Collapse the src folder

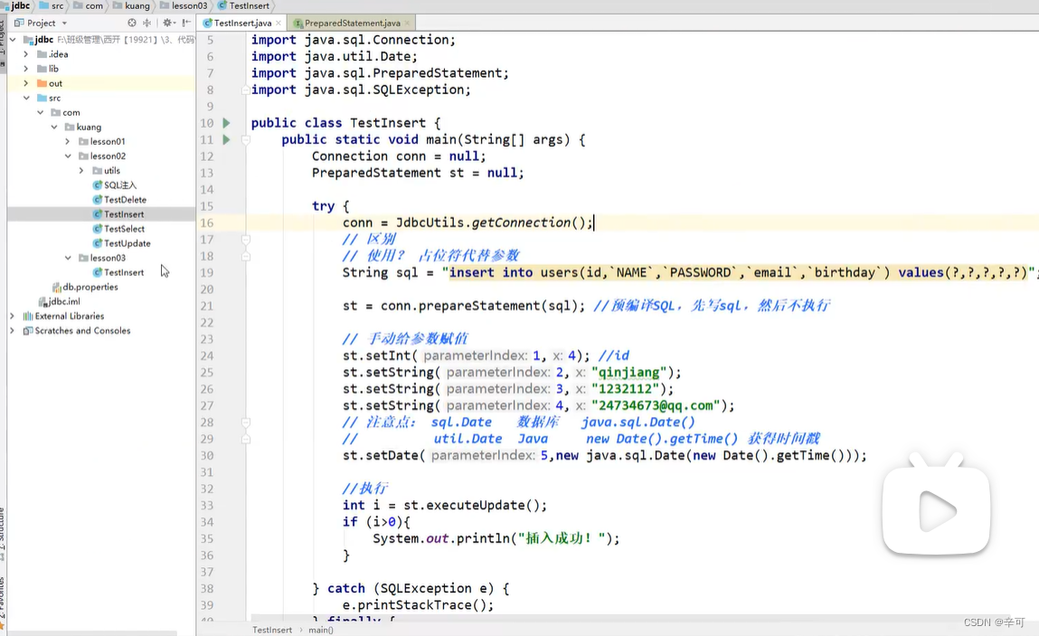[26, 98]
